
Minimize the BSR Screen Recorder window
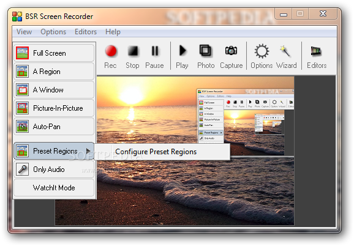284,14
